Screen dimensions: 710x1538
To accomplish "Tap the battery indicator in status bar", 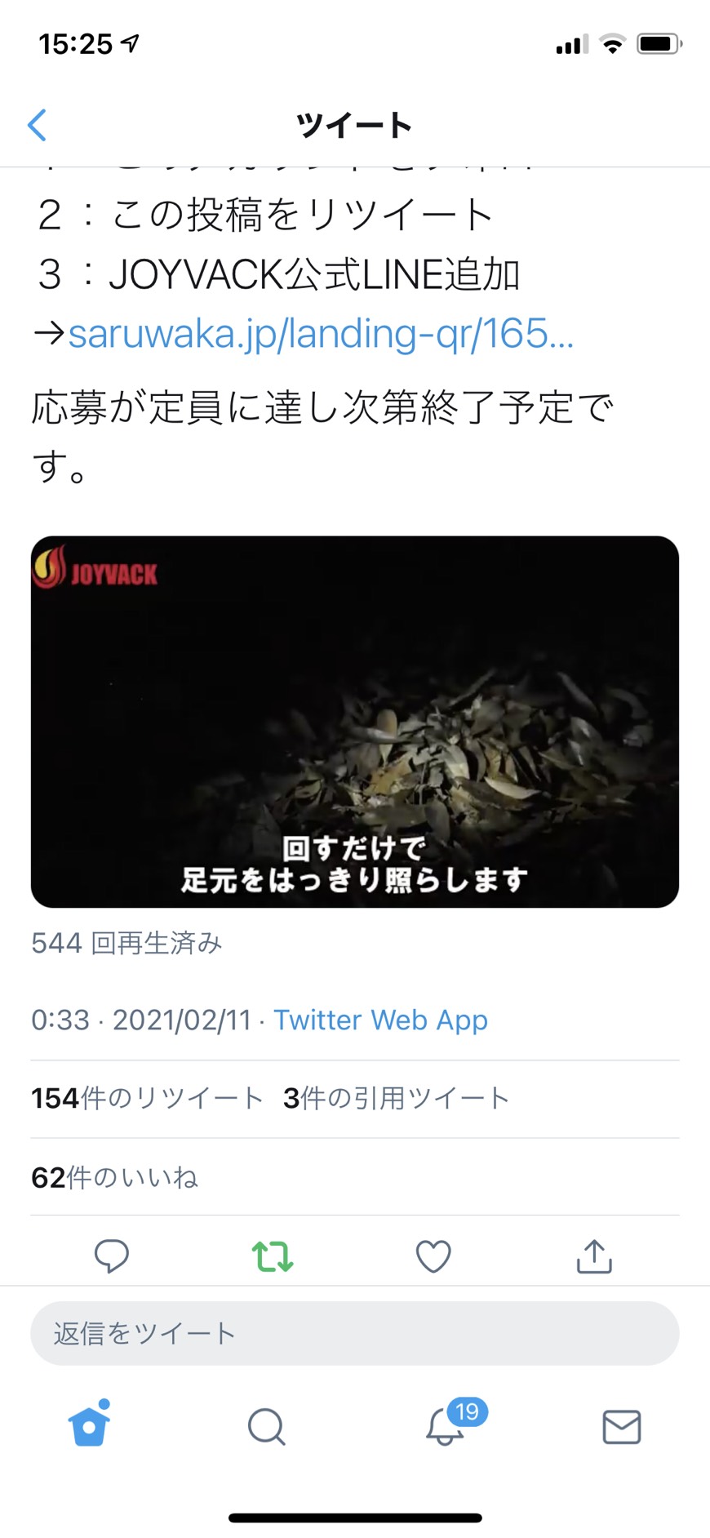I will coord(659,43).
